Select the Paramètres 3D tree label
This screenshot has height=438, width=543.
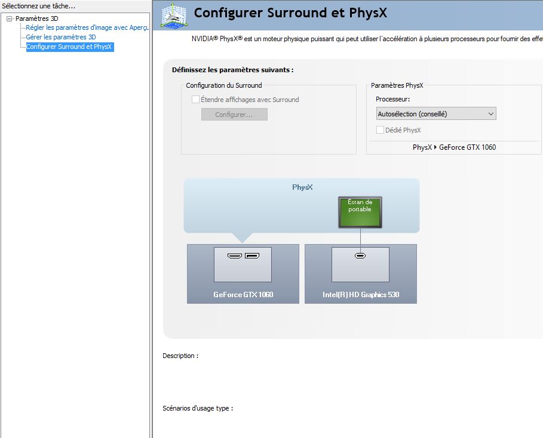(36, 18)
